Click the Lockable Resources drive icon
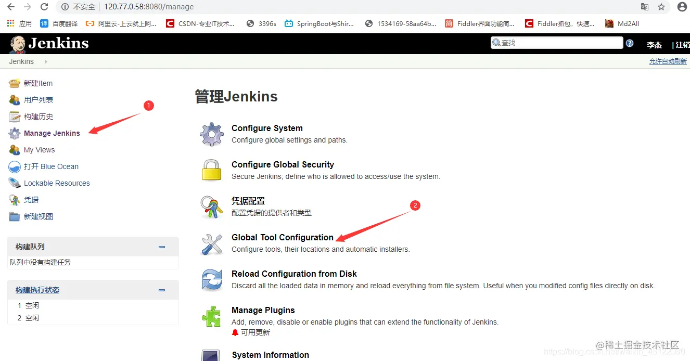 tap(15, 183)
